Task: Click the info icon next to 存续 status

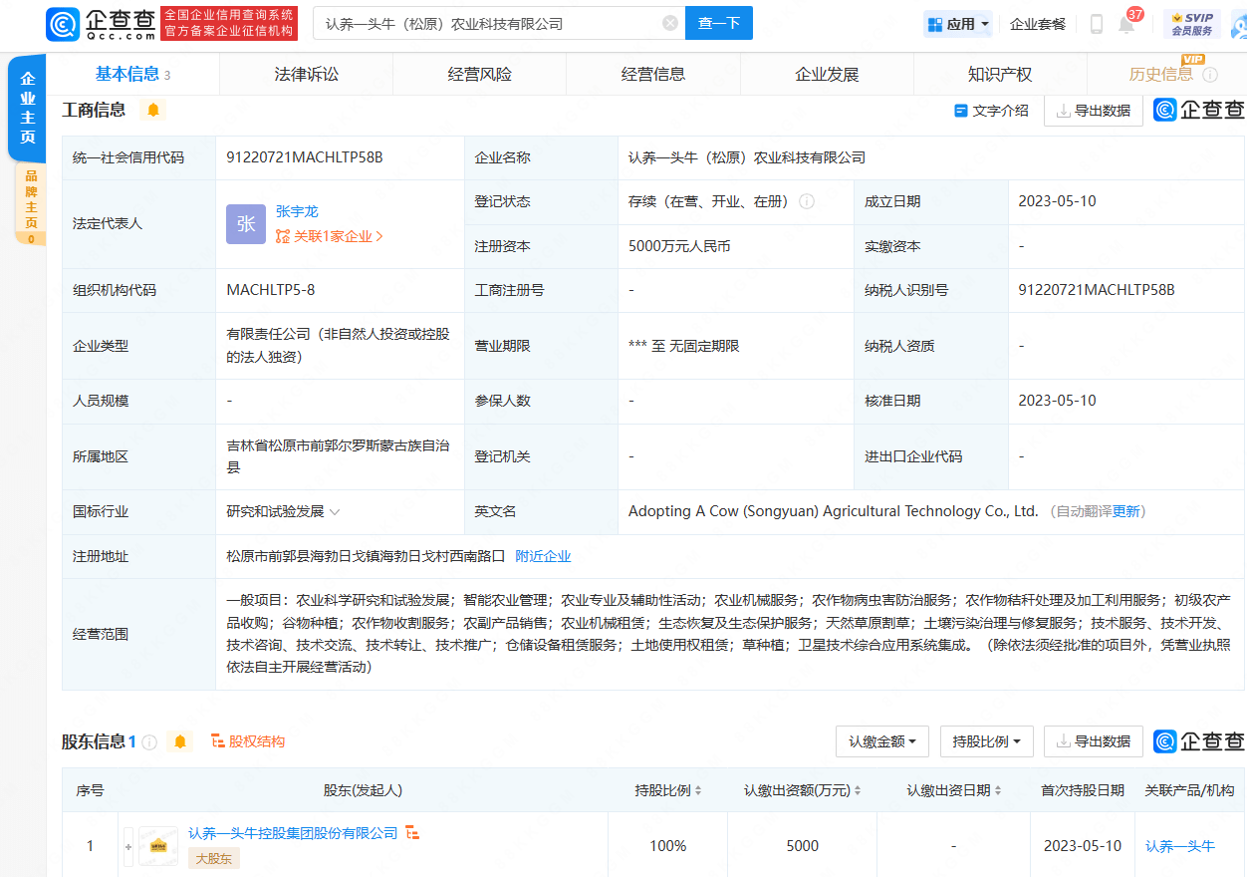Action: 807,201
